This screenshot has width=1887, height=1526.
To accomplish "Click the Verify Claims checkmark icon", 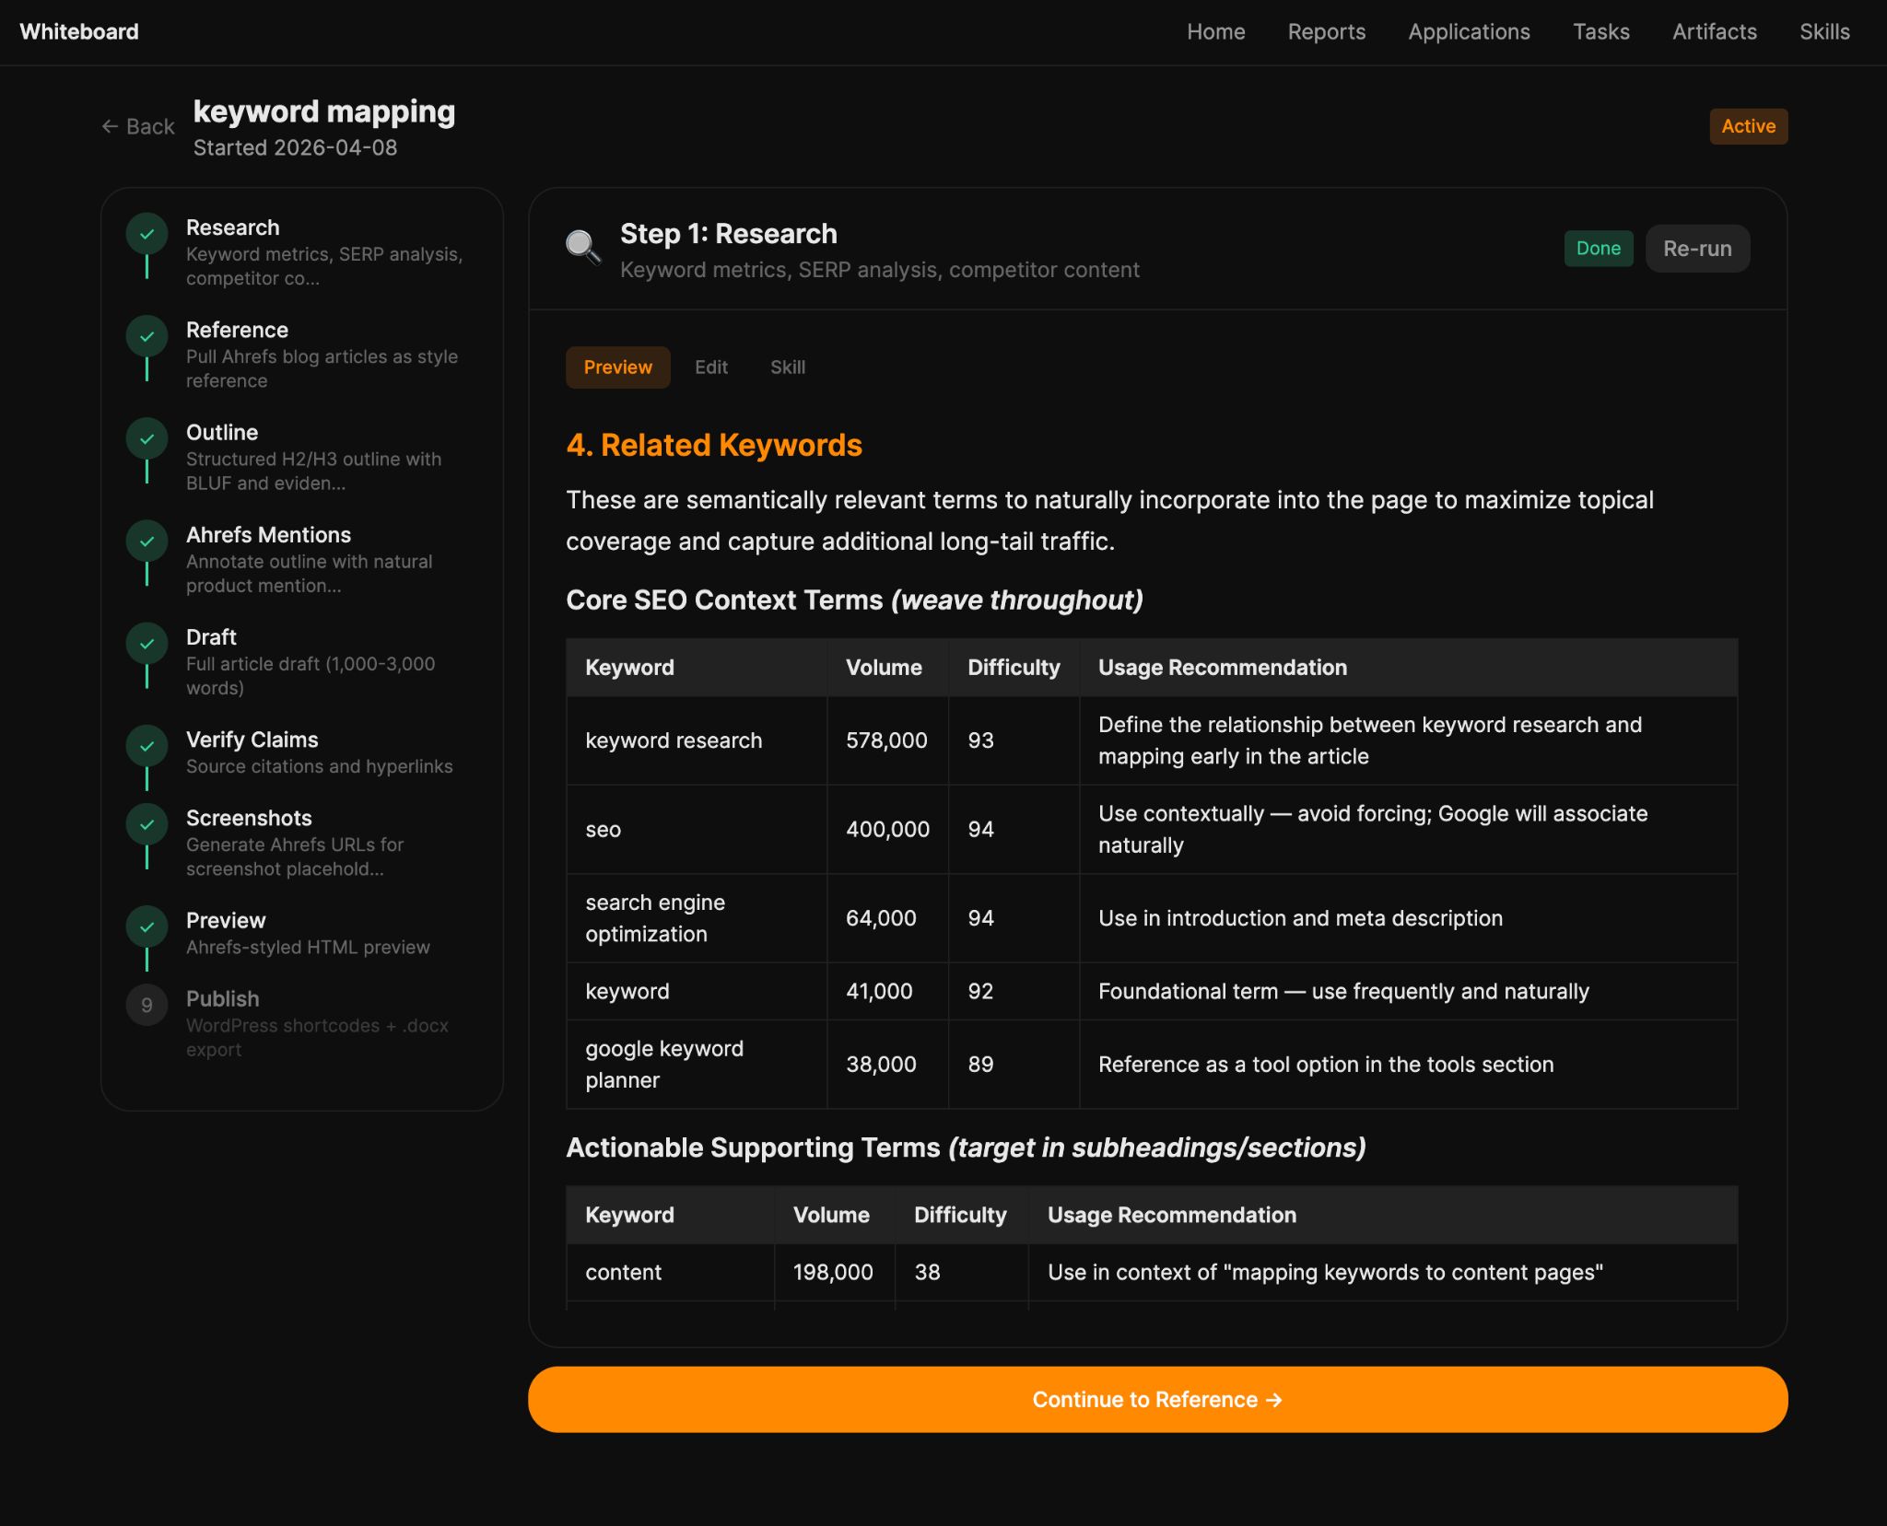I will click(x=147, y=745).
